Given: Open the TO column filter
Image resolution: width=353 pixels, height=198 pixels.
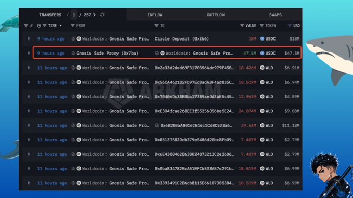Looking at the screenshot, I should (x=156, y=25).
